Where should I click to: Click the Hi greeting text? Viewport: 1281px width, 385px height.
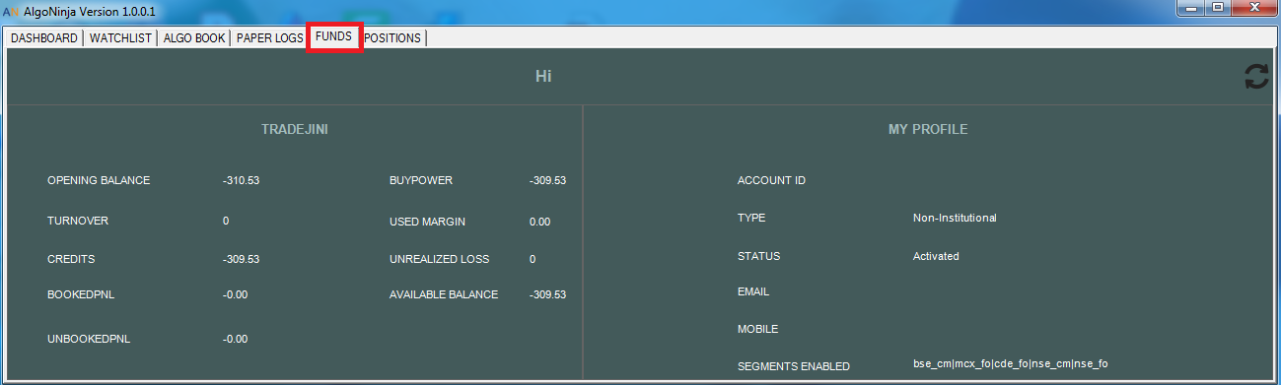(x=542, y=76)
